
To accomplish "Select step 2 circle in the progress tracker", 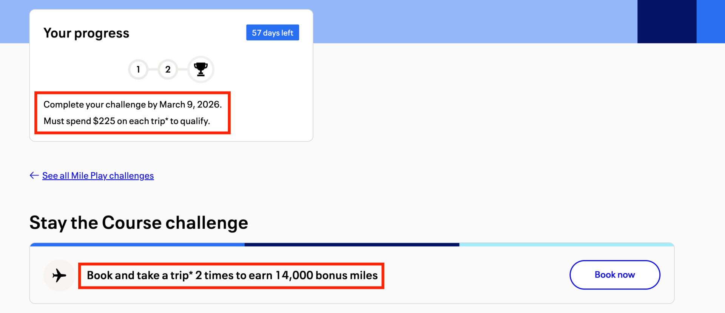I will tap(168, 69).
